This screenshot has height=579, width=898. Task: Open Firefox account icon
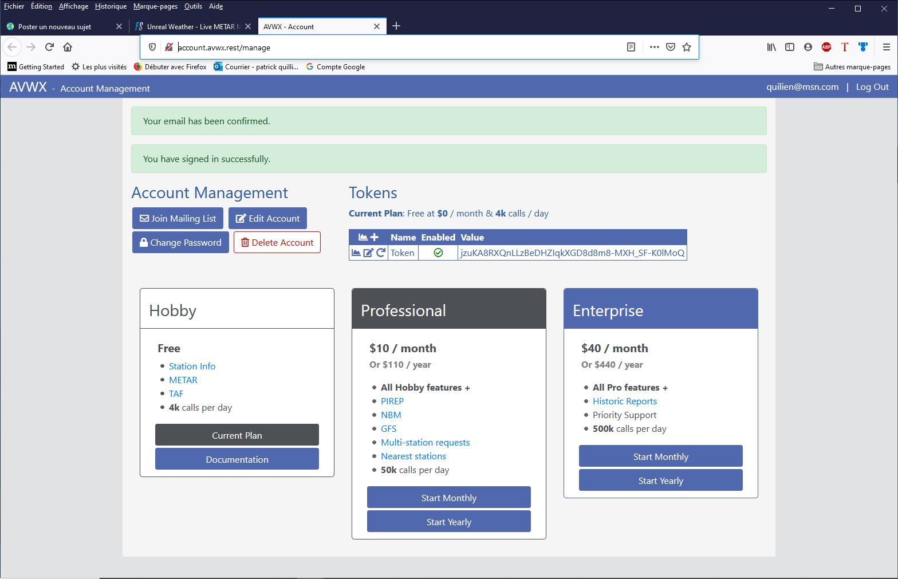click(808, 47)
